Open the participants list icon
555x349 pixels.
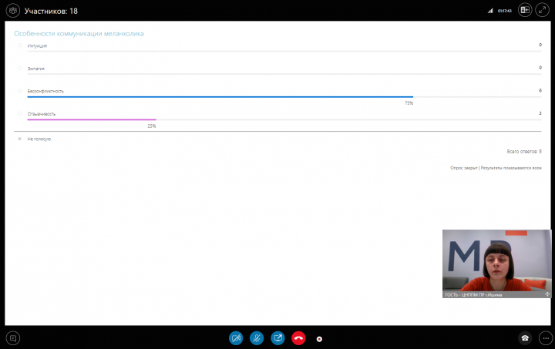click(x=13, y=11)
